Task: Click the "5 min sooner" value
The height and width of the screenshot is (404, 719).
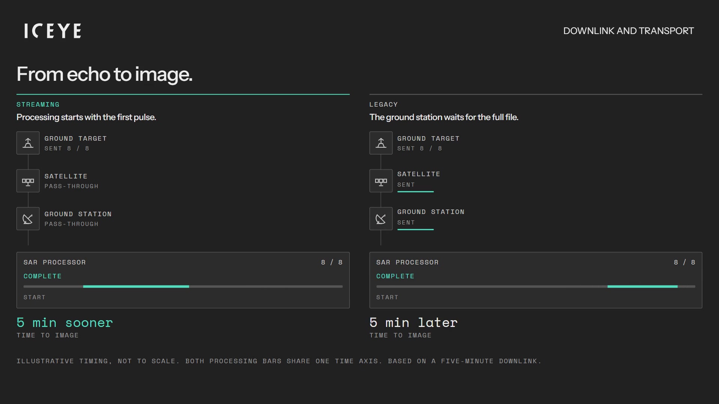Action: click(x=64, y=322)
